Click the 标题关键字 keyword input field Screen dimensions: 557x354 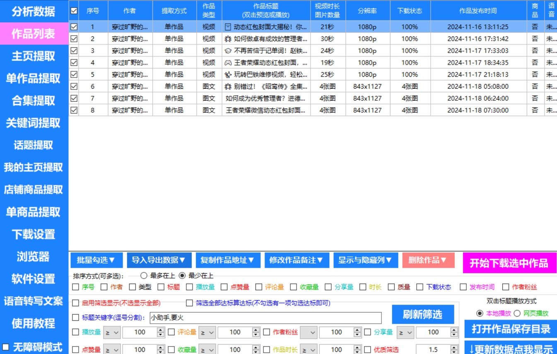(265, 318)
